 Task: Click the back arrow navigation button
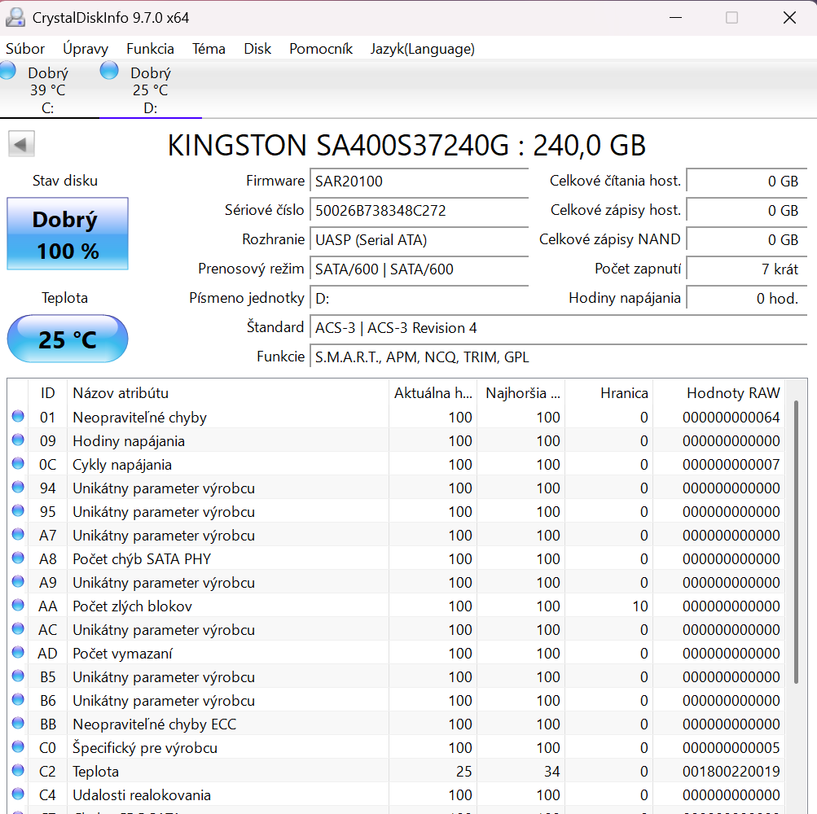(21, 143)
